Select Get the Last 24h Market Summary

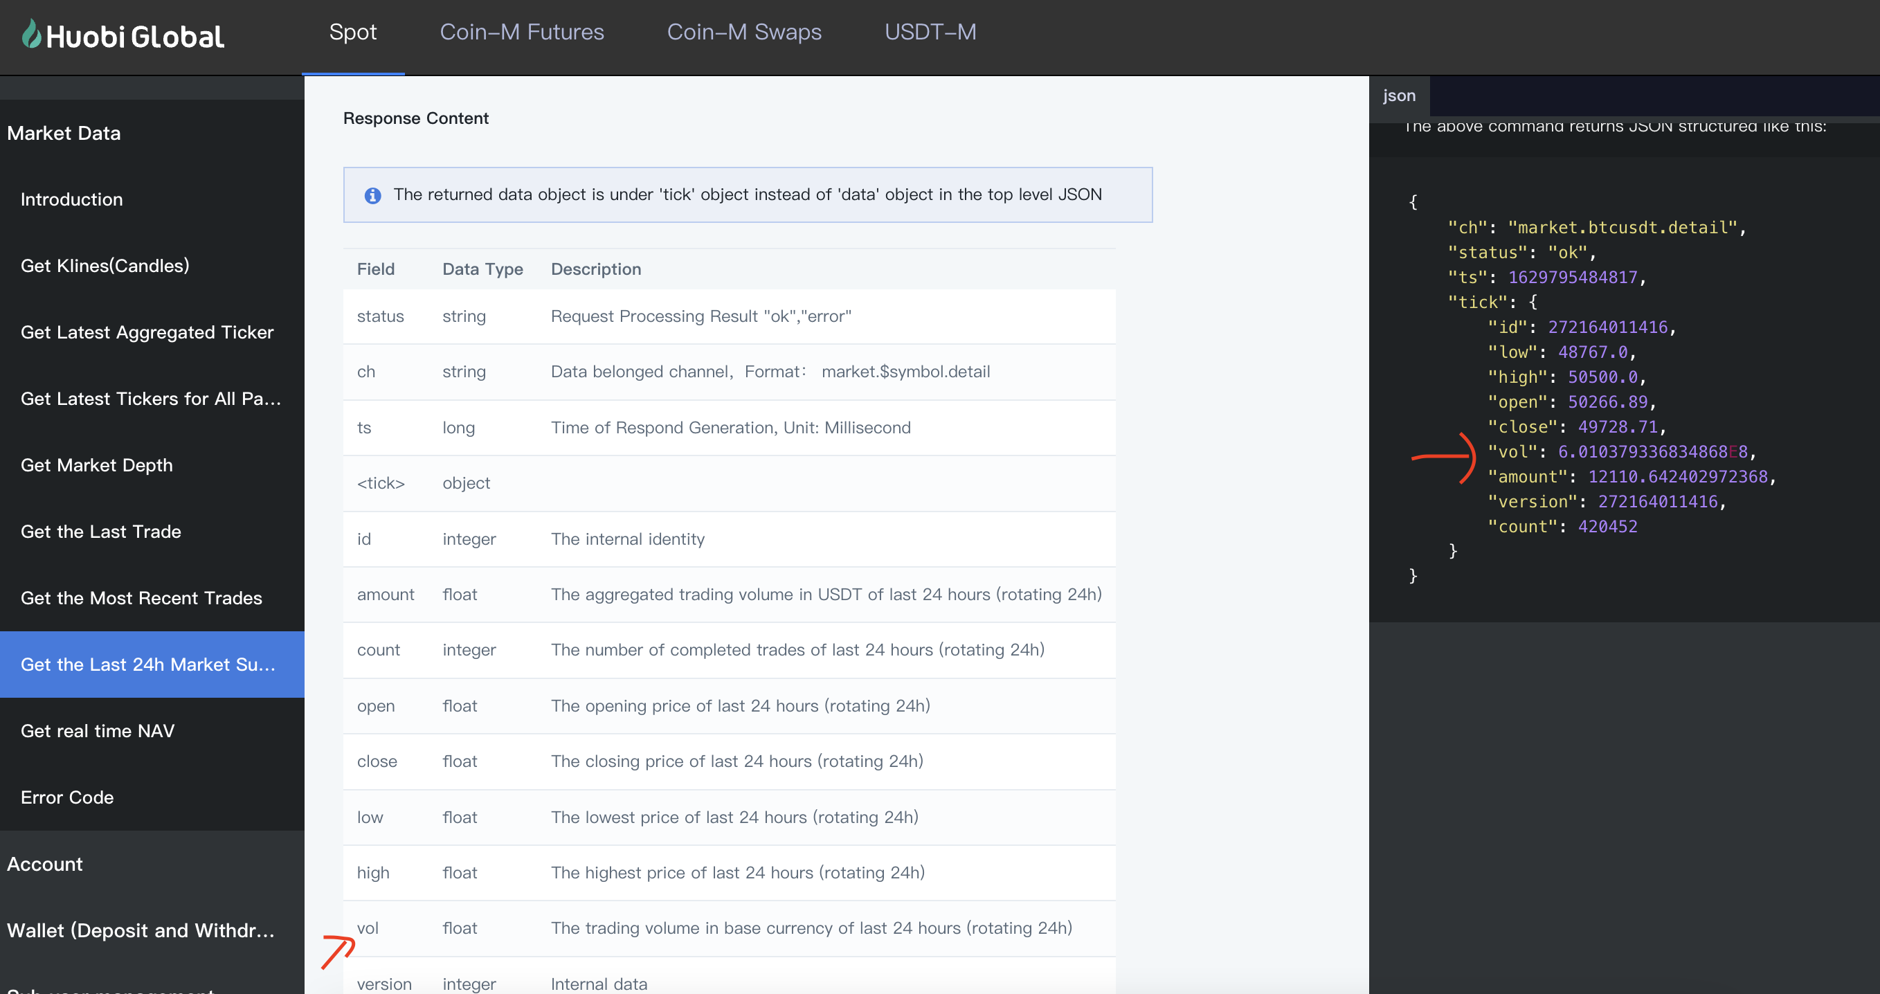point(147,664)
